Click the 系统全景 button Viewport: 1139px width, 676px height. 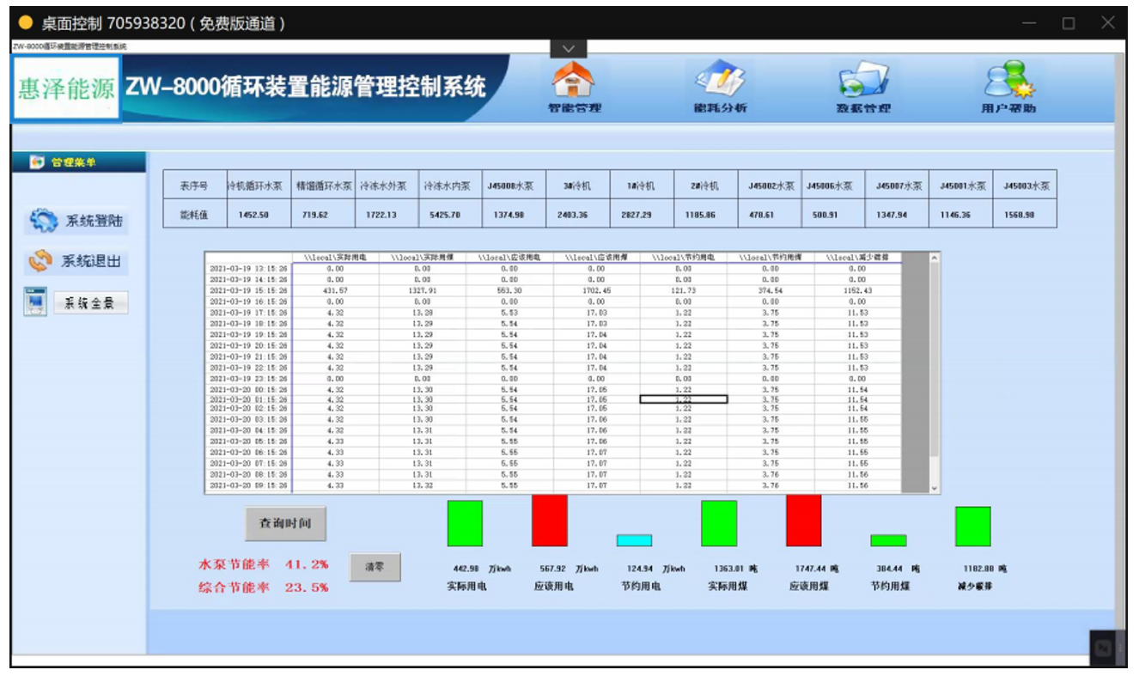(x=91, y=302)
